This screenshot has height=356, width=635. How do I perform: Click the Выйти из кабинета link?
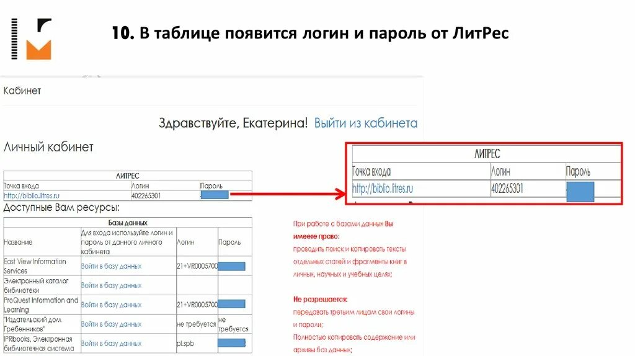(366, 123)
